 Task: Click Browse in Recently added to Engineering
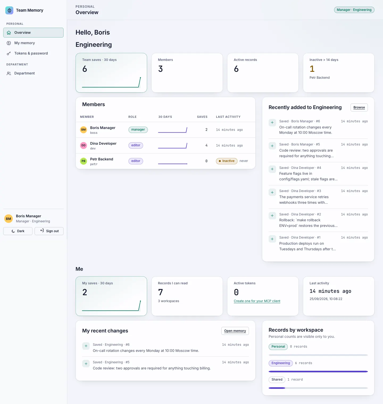pyautogui.click(x=359, y=107)
